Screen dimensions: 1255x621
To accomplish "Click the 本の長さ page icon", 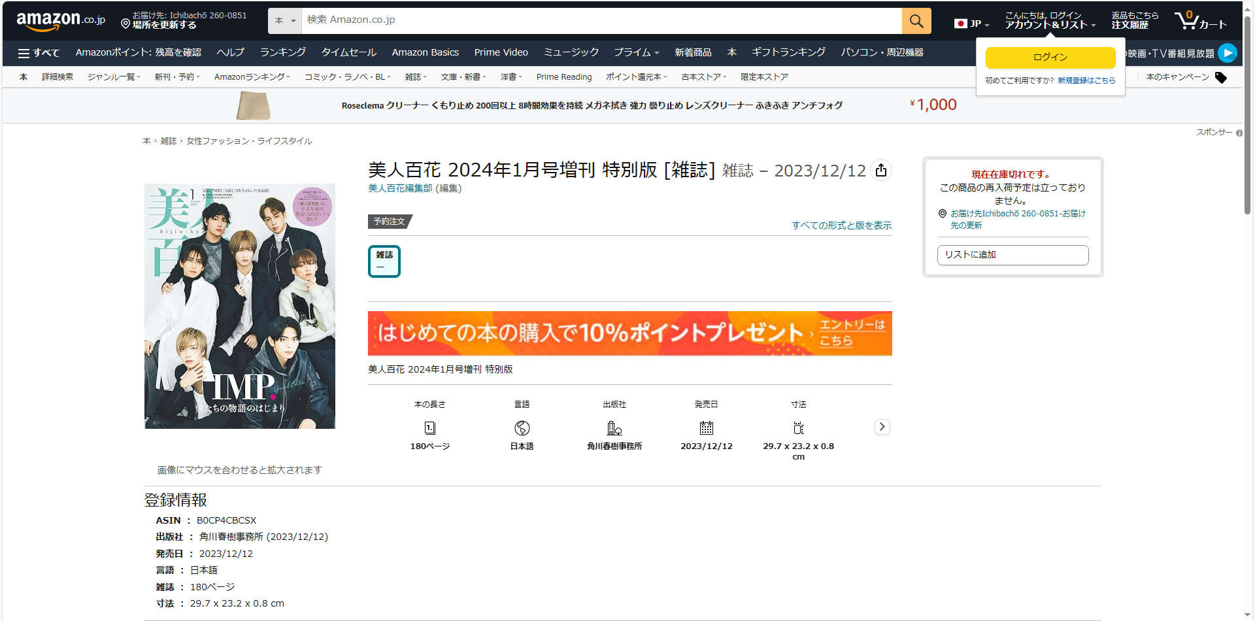I will 429,428.
